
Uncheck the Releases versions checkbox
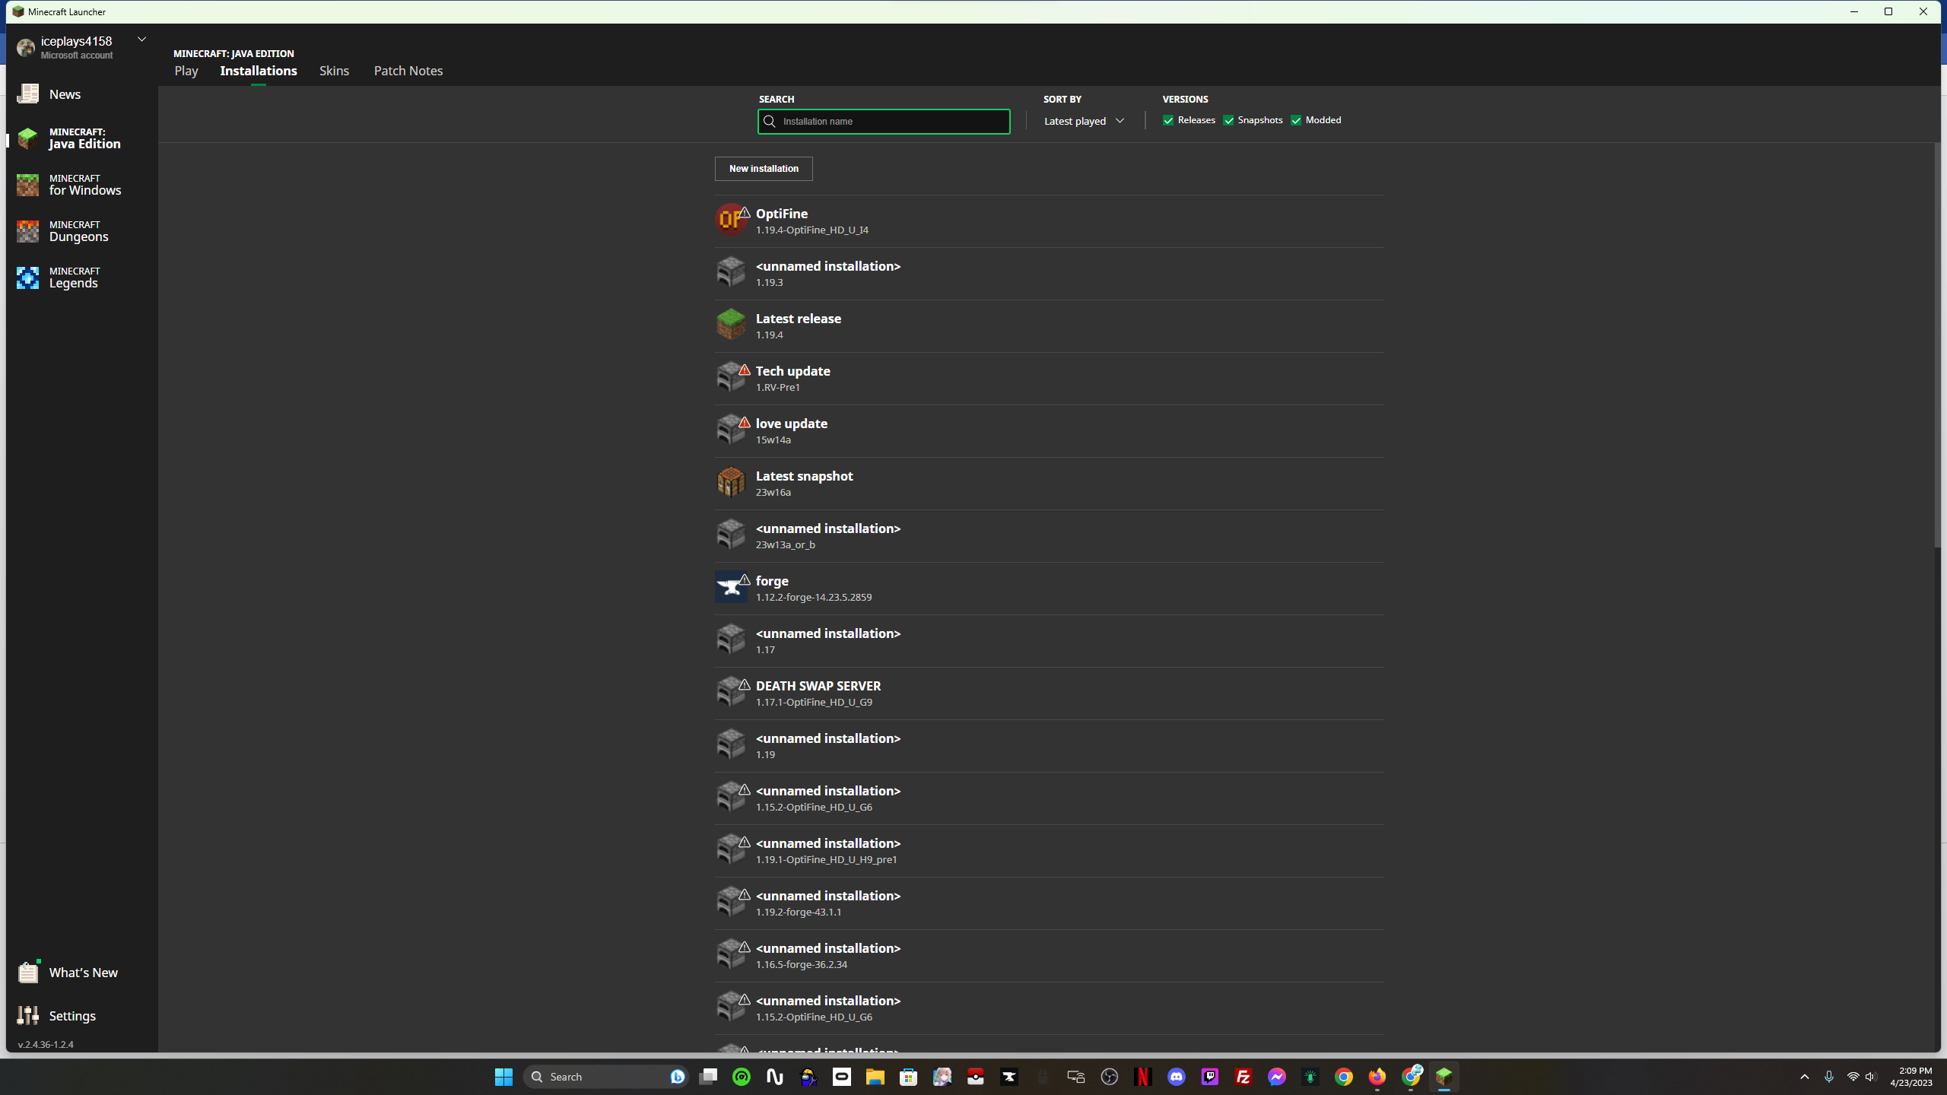point(1168,121)
